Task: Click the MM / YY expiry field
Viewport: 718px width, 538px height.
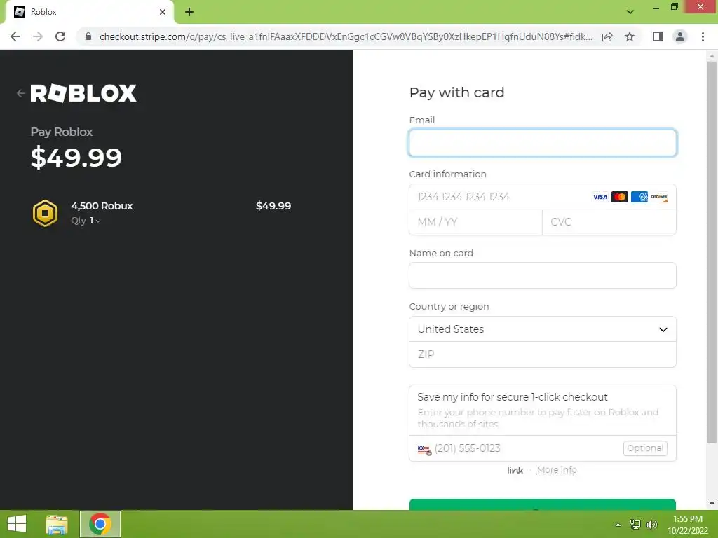Action: coord(475,222)
